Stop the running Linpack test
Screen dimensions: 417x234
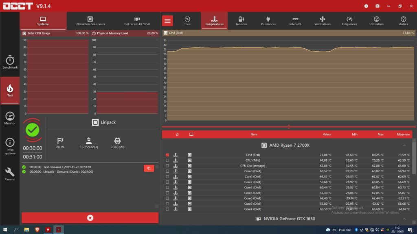pos(90,218)
